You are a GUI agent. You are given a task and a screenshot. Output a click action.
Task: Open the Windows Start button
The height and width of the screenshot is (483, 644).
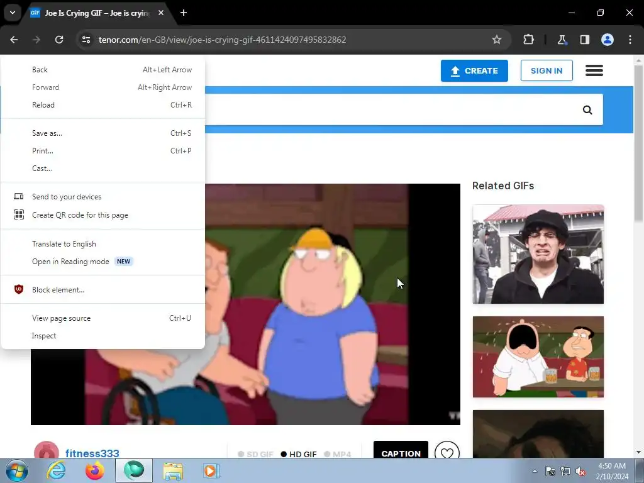16,470
